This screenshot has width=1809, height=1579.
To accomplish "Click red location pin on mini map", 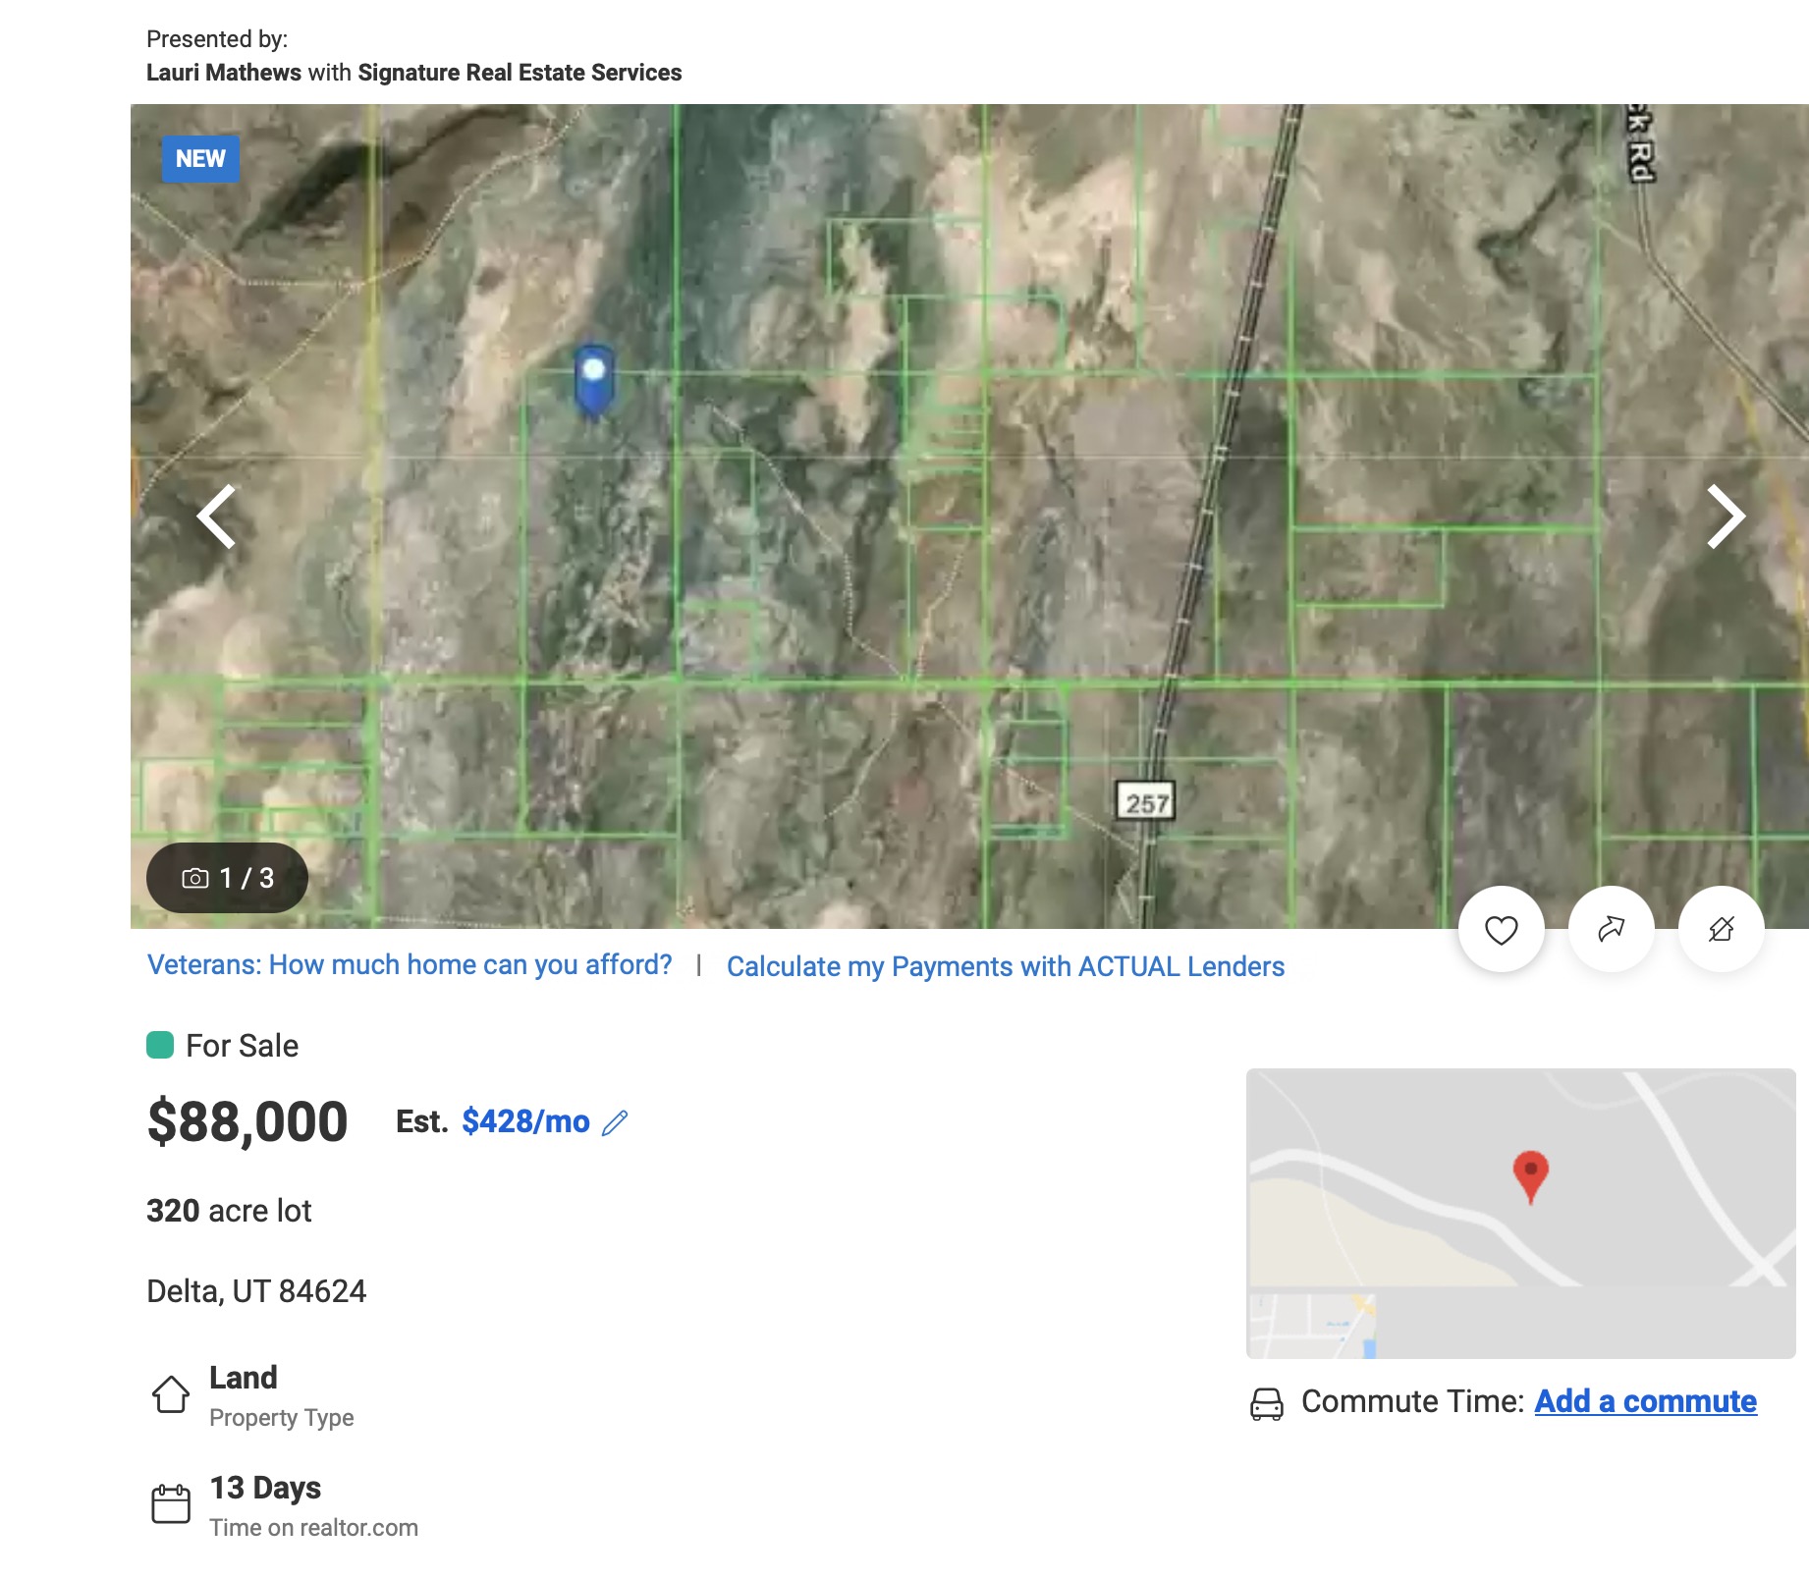I will click(x=1530, y=1176).
